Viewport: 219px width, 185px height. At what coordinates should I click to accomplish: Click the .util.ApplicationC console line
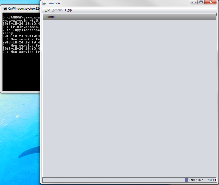21,30
